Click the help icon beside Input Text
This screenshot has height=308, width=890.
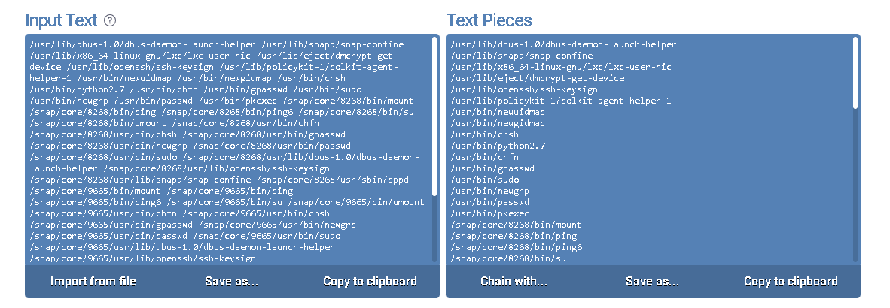tap(111, 20)
